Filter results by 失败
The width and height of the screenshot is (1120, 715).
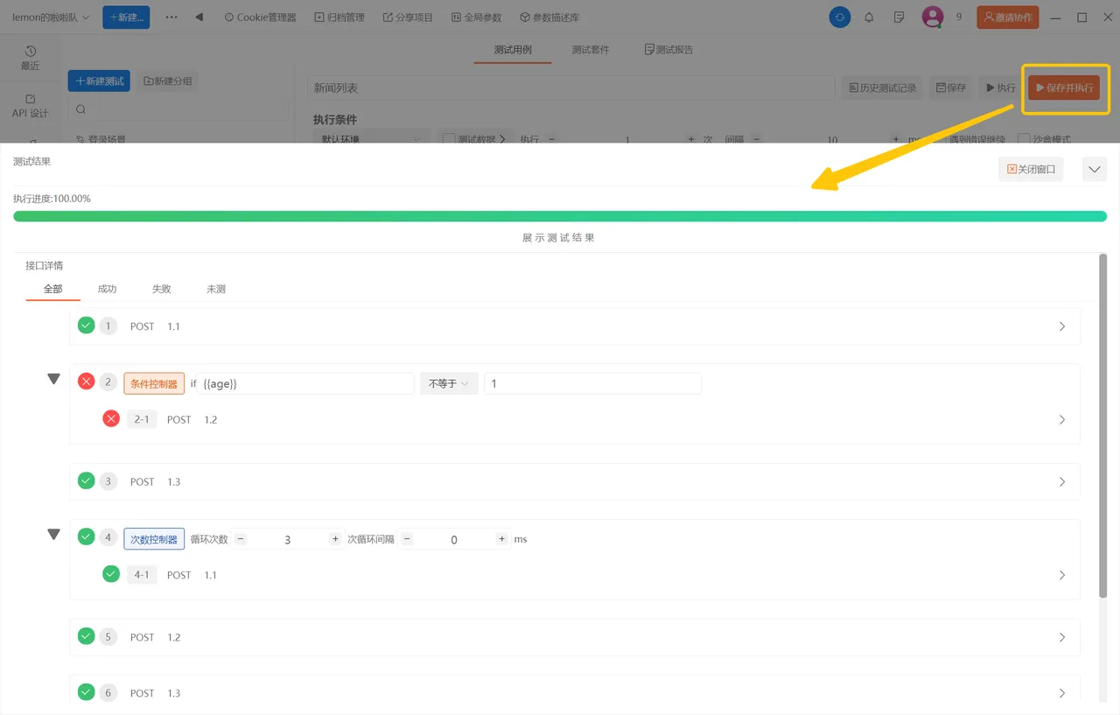pyautogui.click(x=162, y=289)
